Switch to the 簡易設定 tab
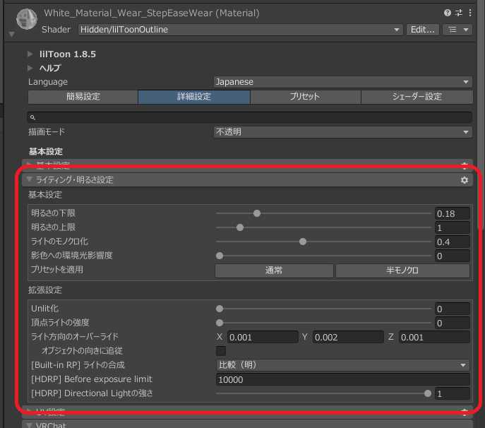485x428 pixels. click(83, 97)
